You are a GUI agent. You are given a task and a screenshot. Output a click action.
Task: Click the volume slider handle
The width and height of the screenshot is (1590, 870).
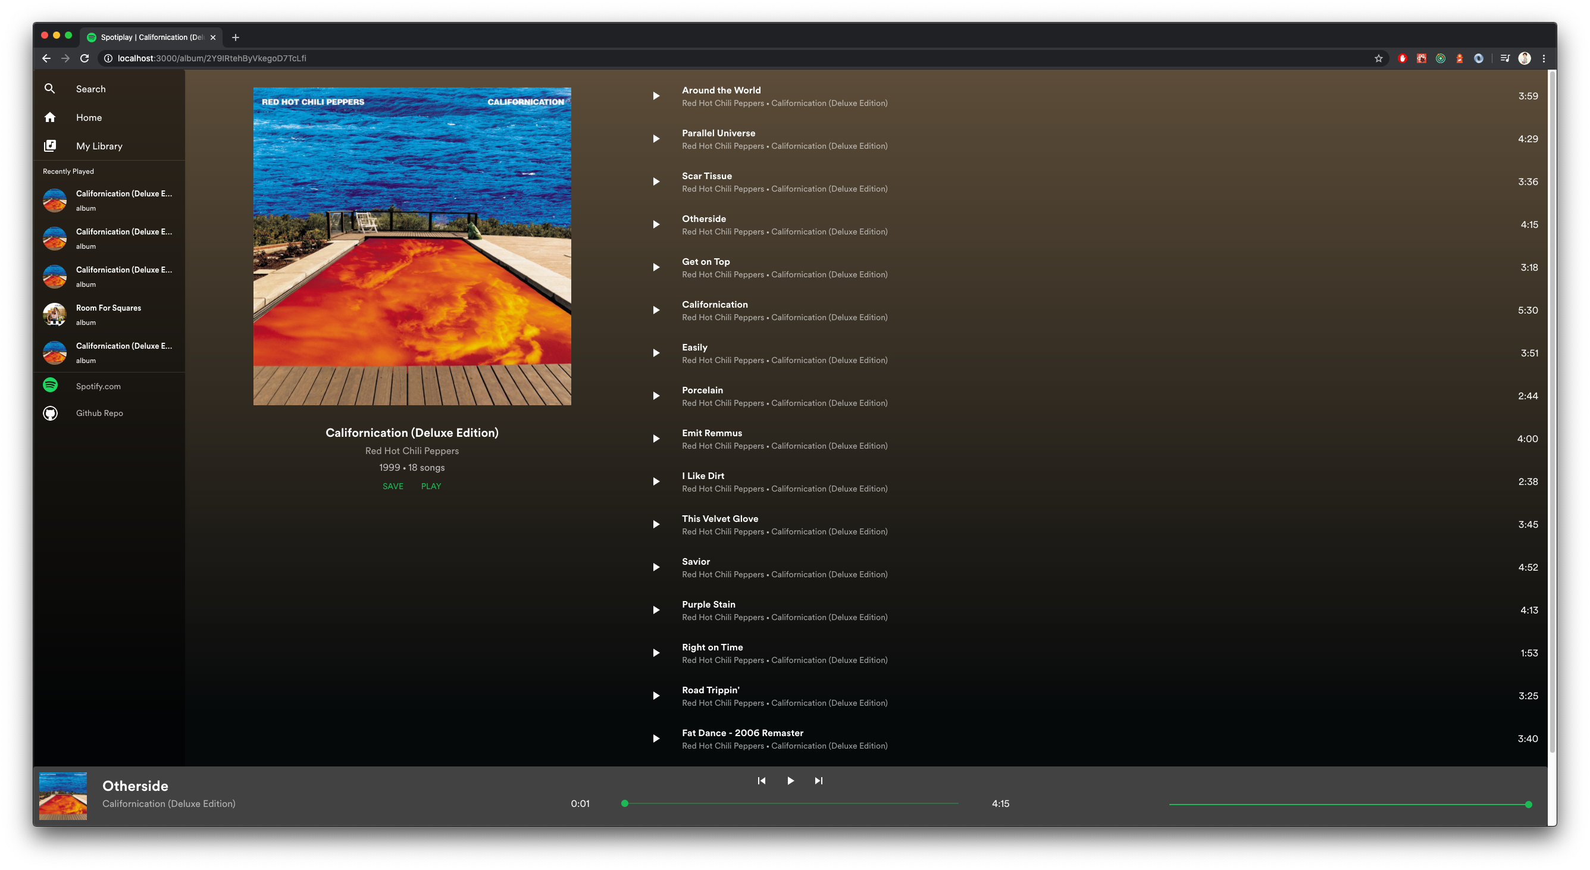tap(1528, 805)
